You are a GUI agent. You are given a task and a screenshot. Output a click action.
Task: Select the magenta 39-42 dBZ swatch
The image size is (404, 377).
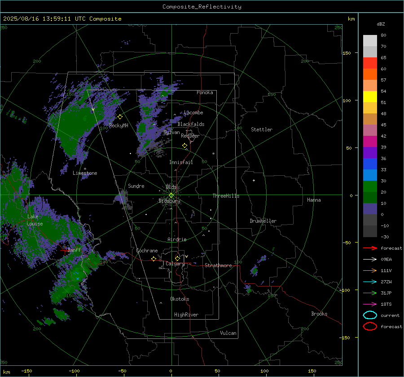coord(370,142)
